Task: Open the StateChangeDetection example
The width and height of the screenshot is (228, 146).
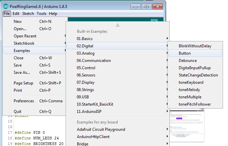Action: [195, 75]
